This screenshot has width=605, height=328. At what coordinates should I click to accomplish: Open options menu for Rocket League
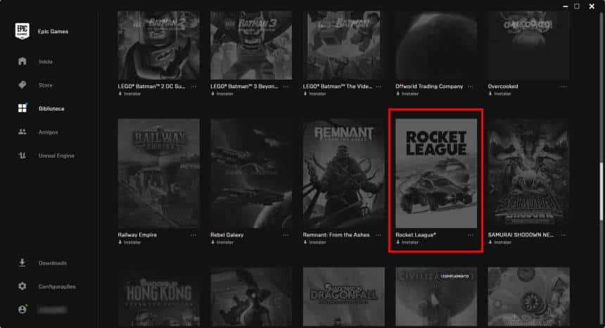(x=471, y=234)
